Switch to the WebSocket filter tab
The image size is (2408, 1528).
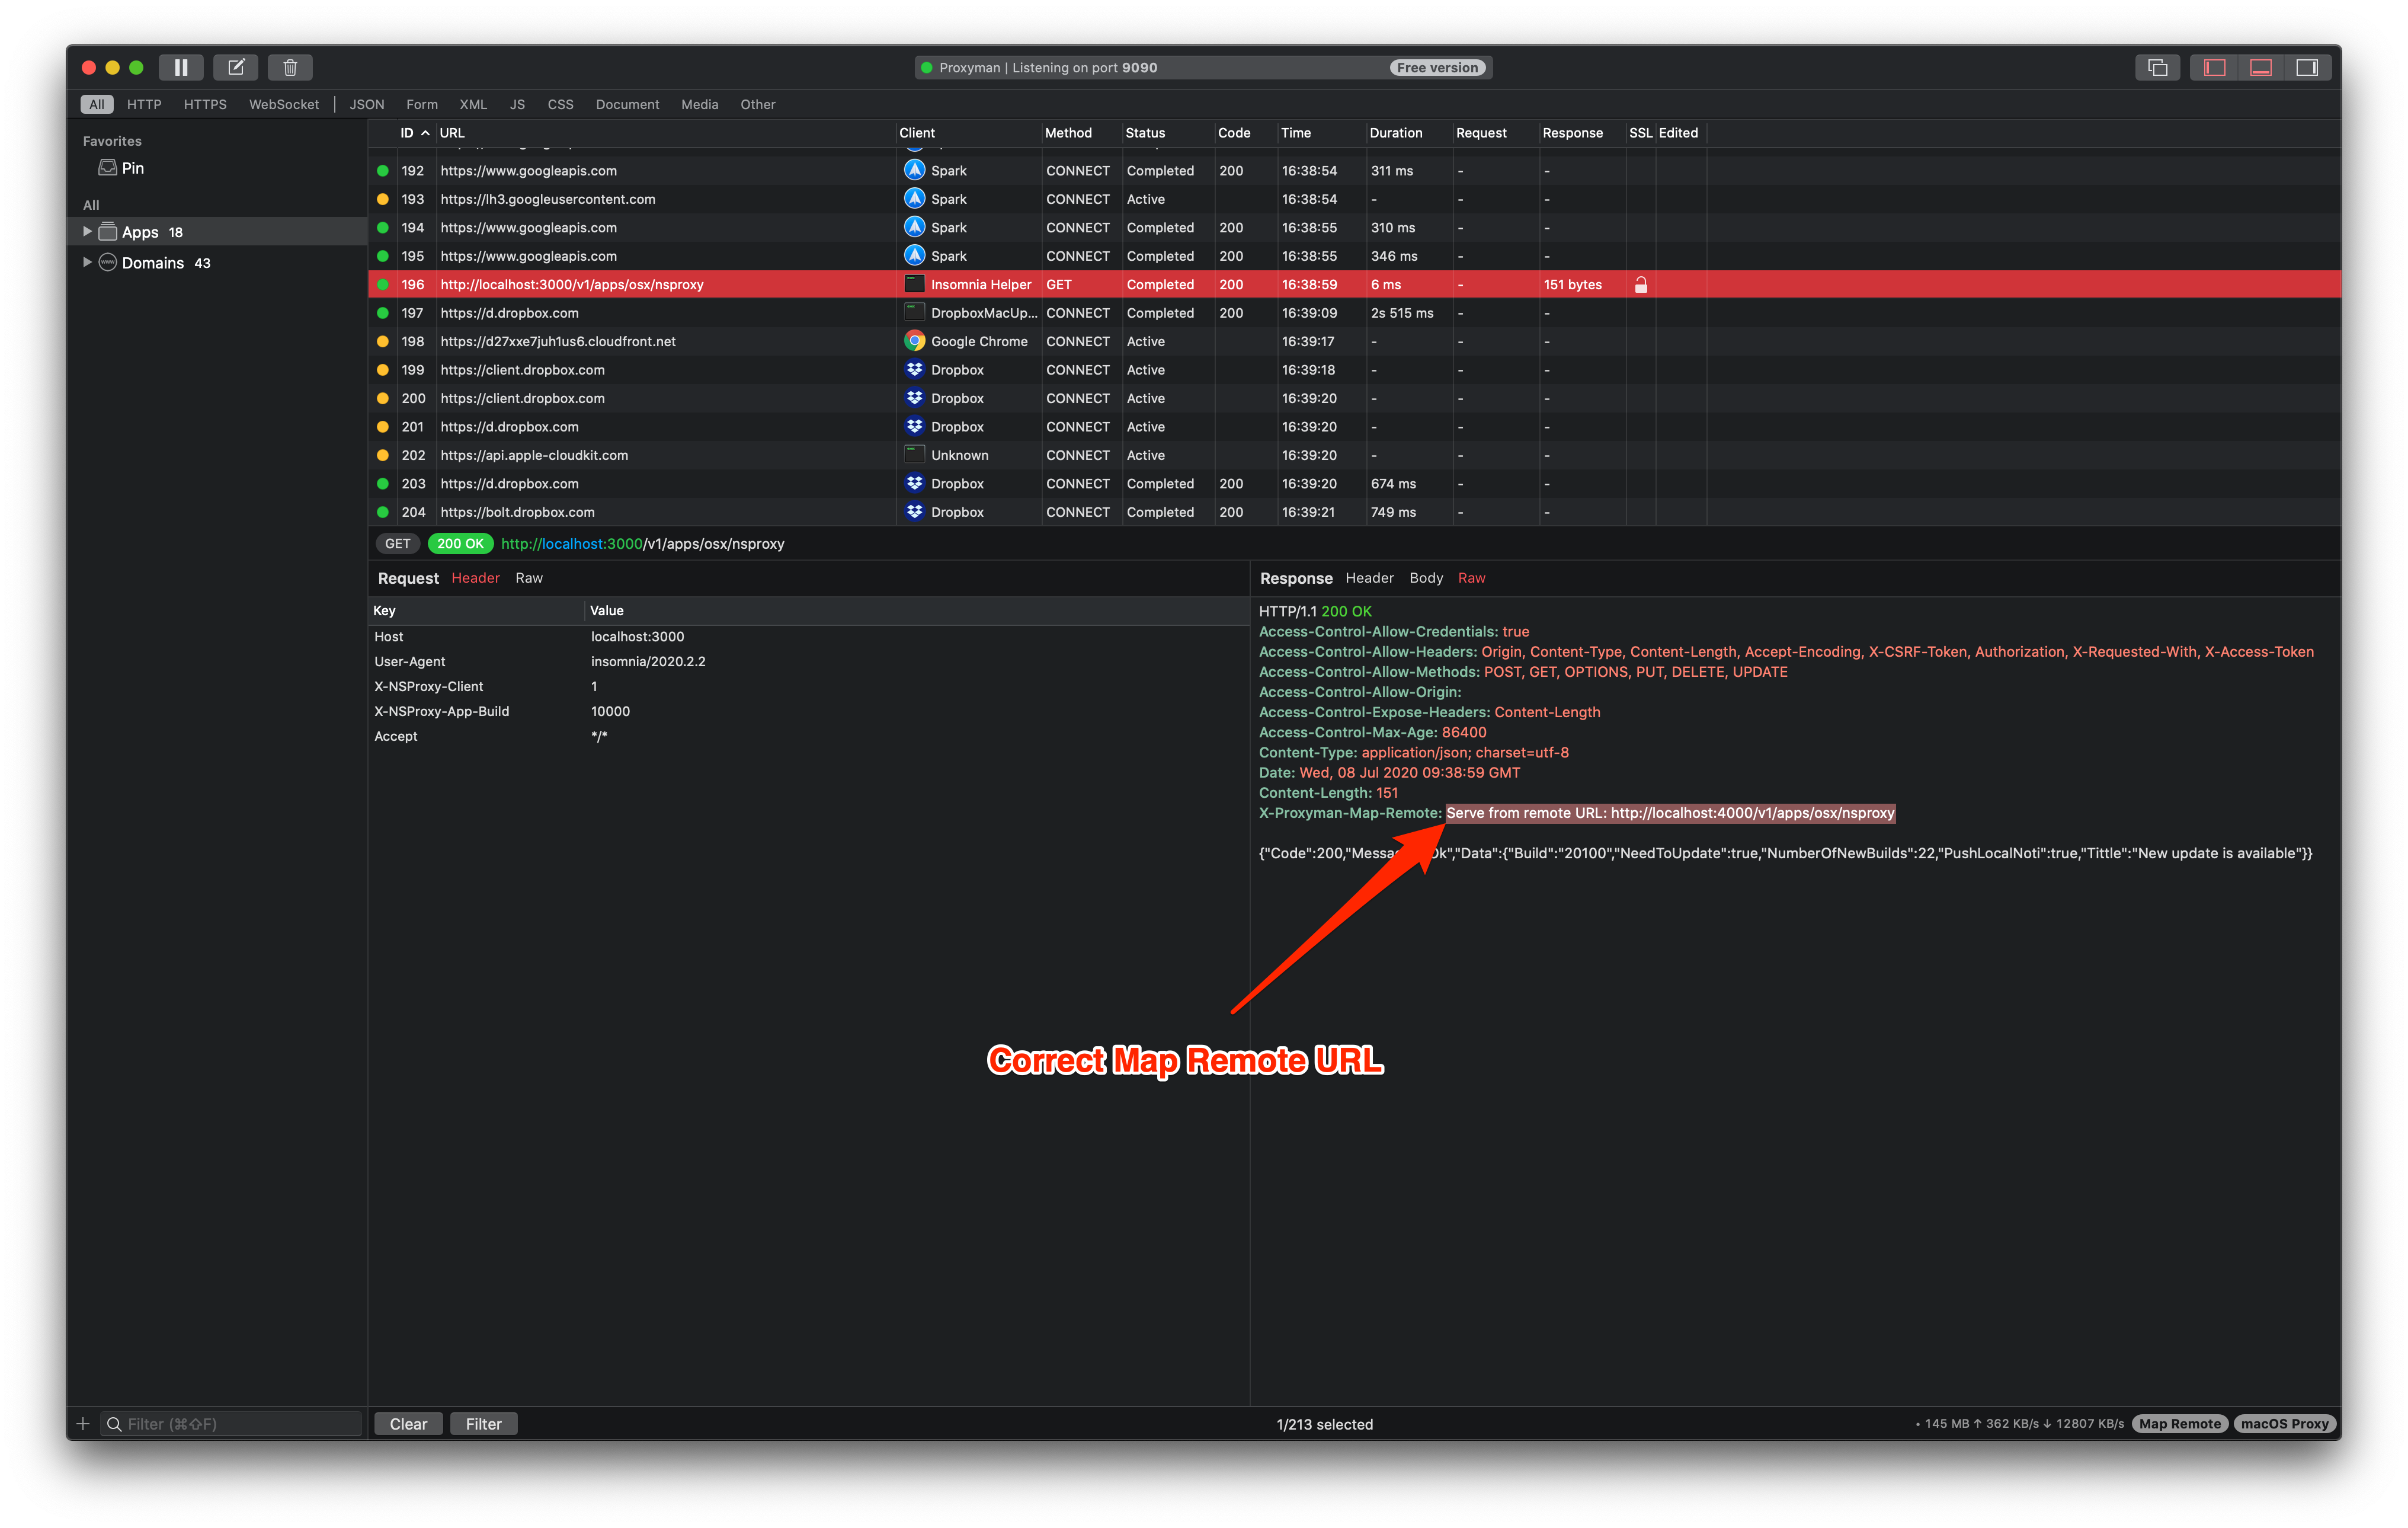pos(284,104)
